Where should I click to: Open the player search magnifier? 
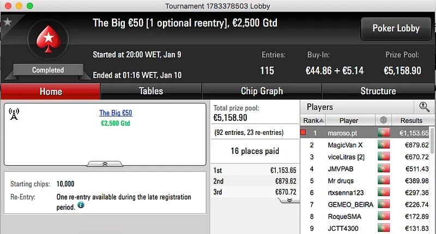tap(423, 107)
